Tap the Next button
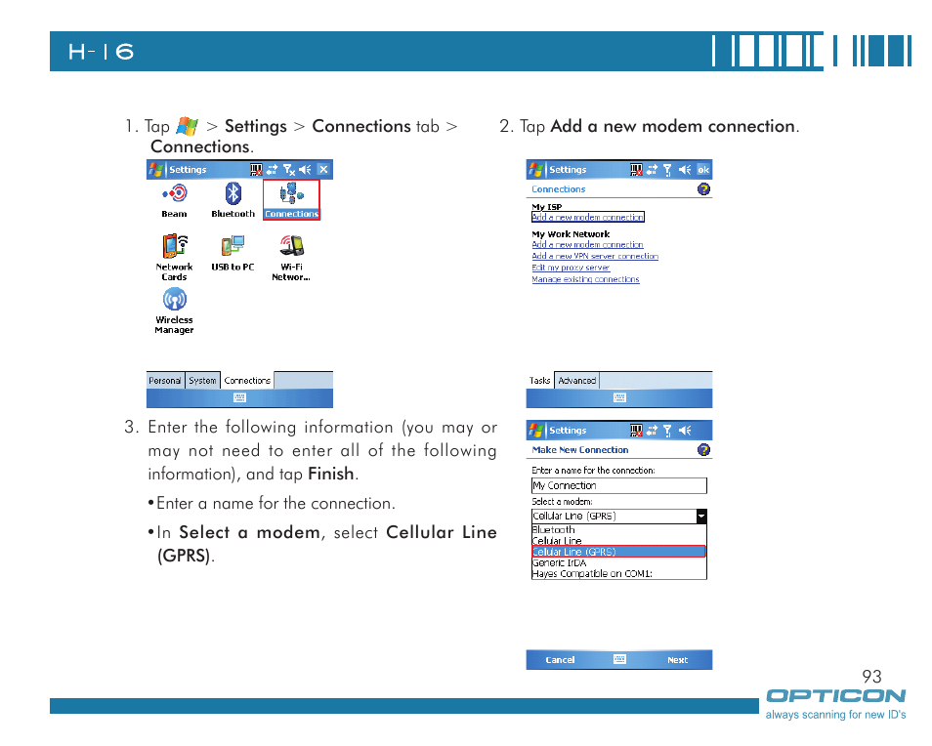The height and width of the screenshot is (746, 932). 678,660
